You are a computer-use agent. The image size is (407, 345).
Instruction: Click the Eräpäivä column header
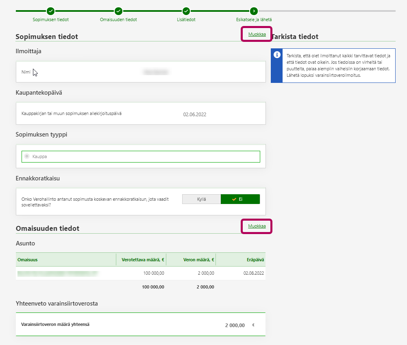coord(256,260)
